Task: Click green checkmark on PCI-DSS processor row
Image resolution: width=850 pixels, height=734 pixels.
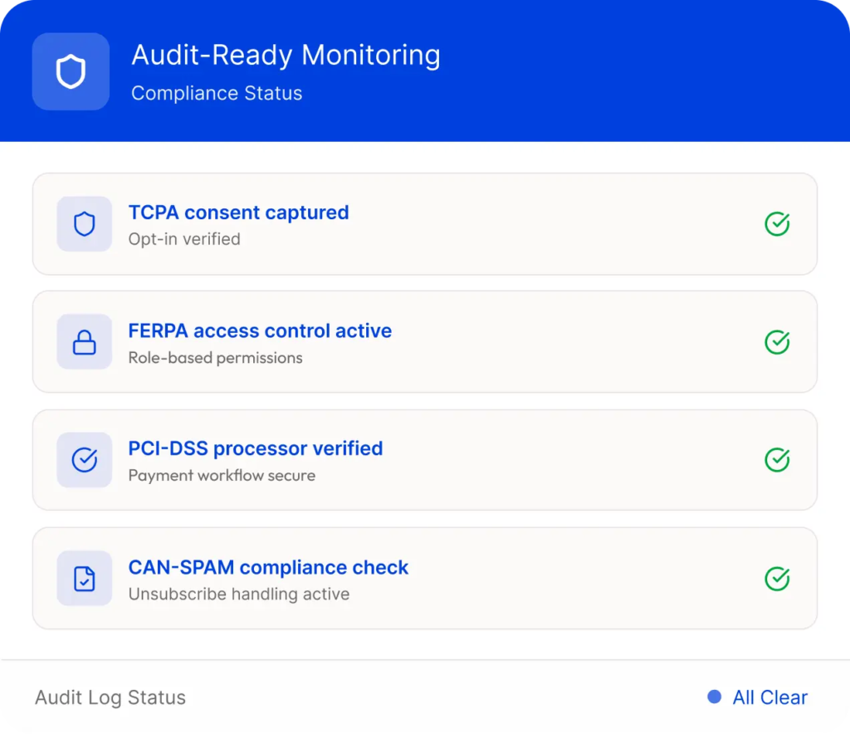Action: [776, 460]
